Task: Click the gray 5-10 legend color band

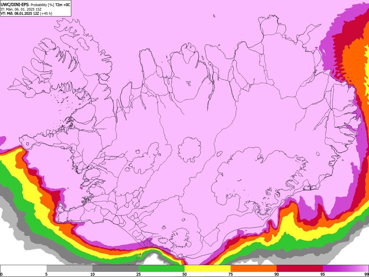Action: pos(69,269)
